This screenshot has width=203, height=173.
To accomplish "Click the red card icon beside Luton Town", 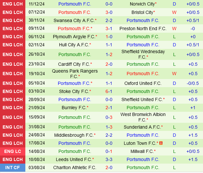I will [x=161, y=143].
